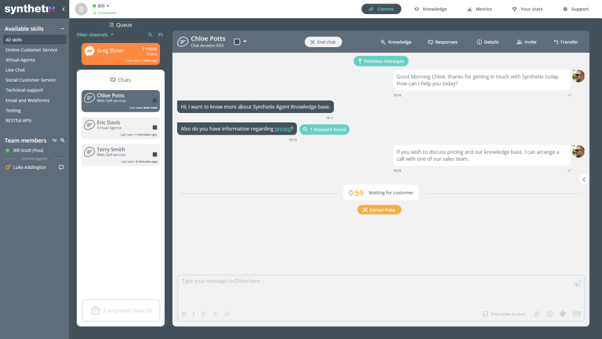Click the payment card icon
This screenshot has height=339, width=602.
pyautogui.click(x=577, y=314)
